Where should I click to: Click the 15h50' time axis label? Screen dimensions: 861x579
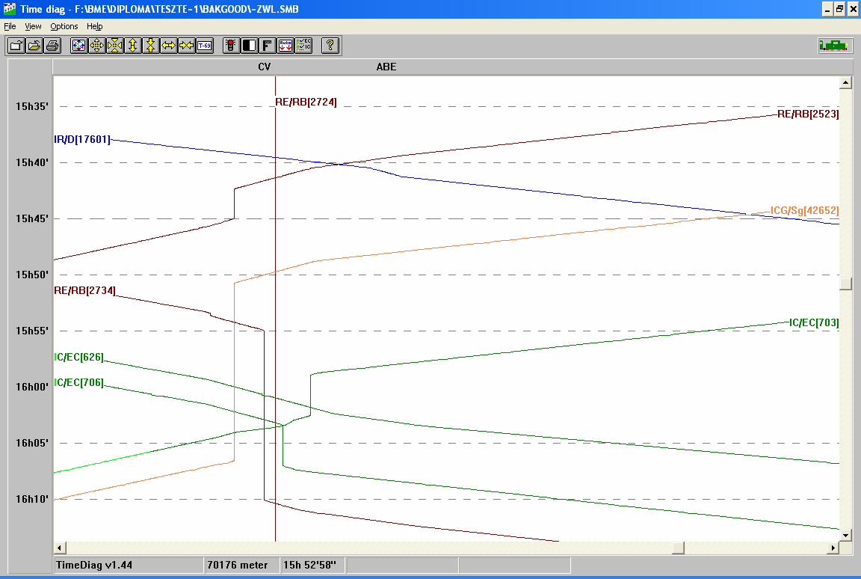point(32,275)
